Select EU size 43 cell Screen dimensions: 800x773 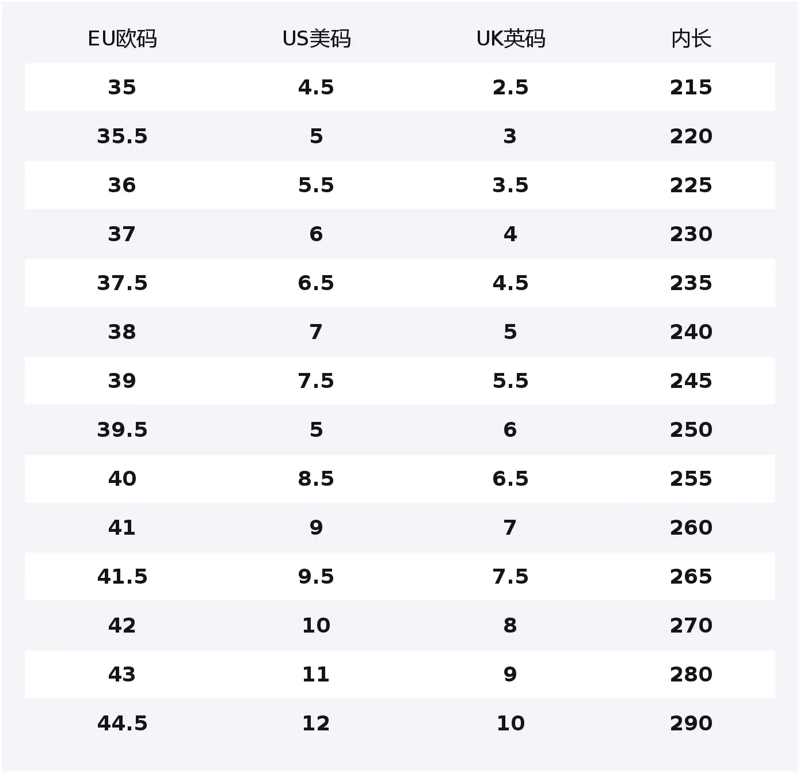point(122,675)
